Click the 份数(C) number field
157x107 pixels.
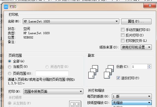coord(139,67)
